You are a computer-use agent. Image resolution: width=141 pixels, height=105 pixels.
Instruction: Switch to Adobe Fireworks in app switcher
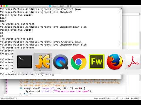coord(97,62)
